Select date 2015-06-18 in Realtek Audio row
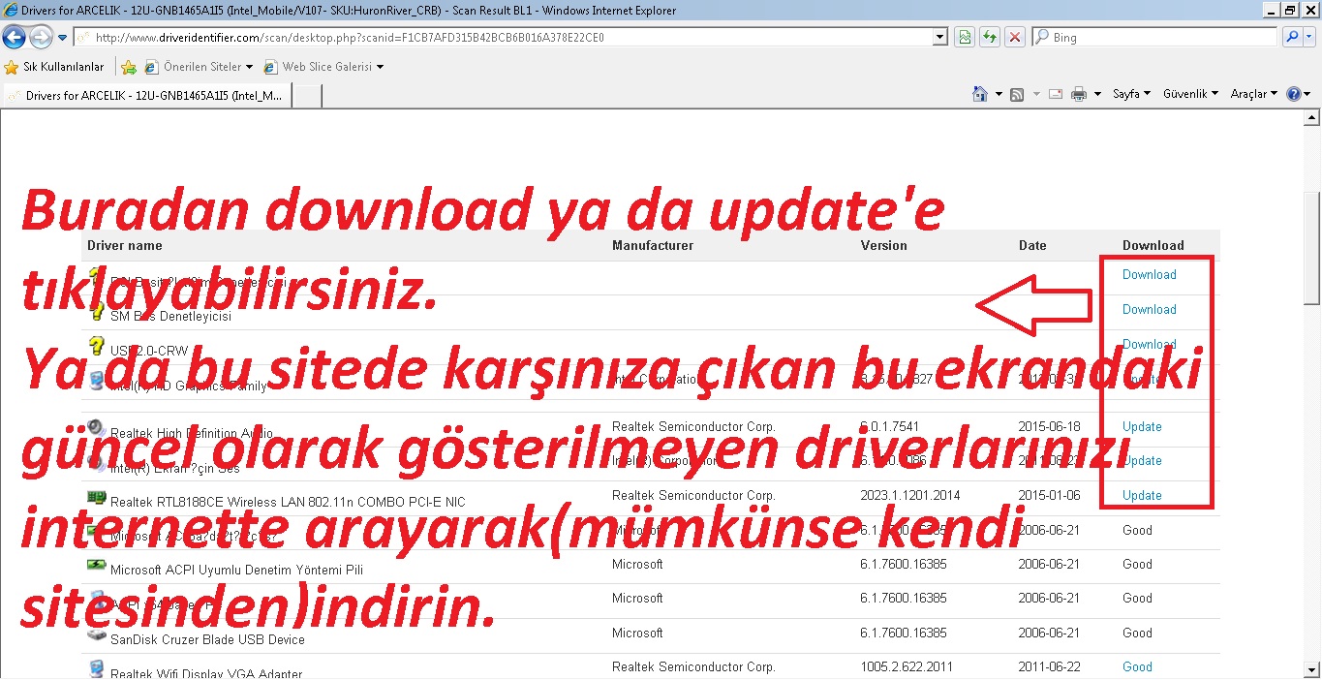The width and height of the screenshot is (1322, 680). coord(1049,426)
